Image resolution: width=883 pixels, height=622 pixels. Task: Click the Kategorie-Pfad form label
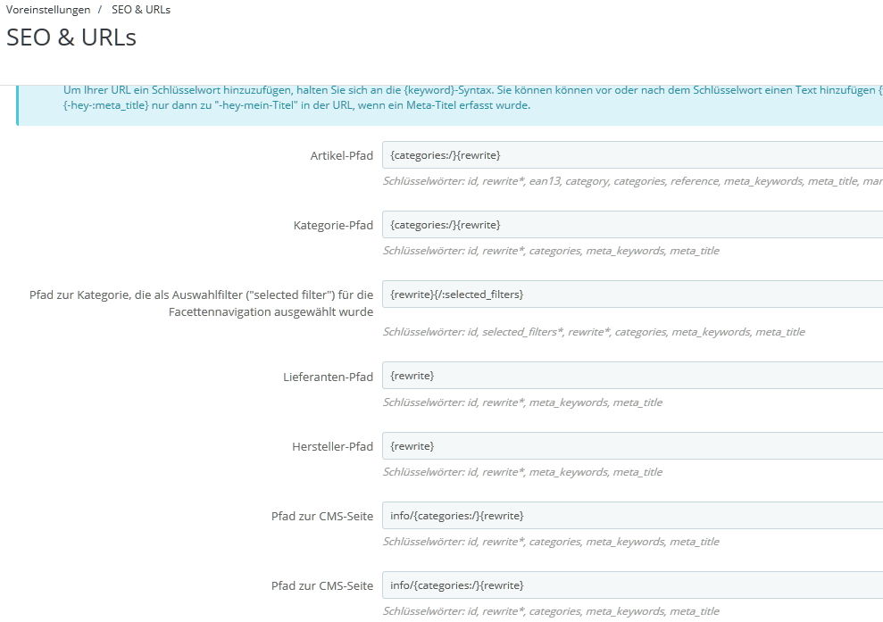pyautogui.click(x=335, y=225)
